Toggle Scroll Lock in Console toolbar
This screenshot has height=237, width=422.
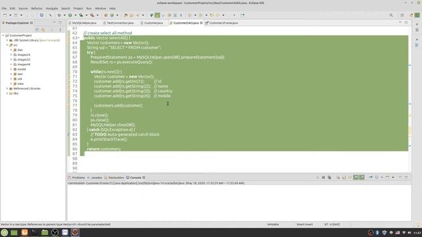[x=344, y=177]
